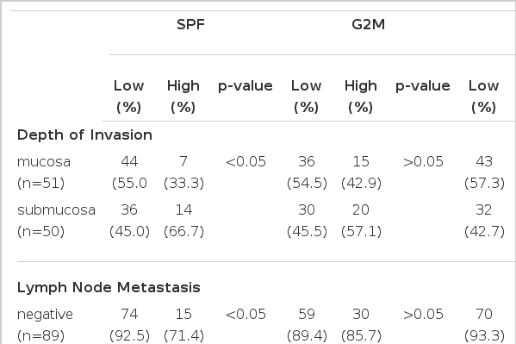Screen dimensions: 516x344
Task: Click the SPF p-value column header
Action: (246, 86)
